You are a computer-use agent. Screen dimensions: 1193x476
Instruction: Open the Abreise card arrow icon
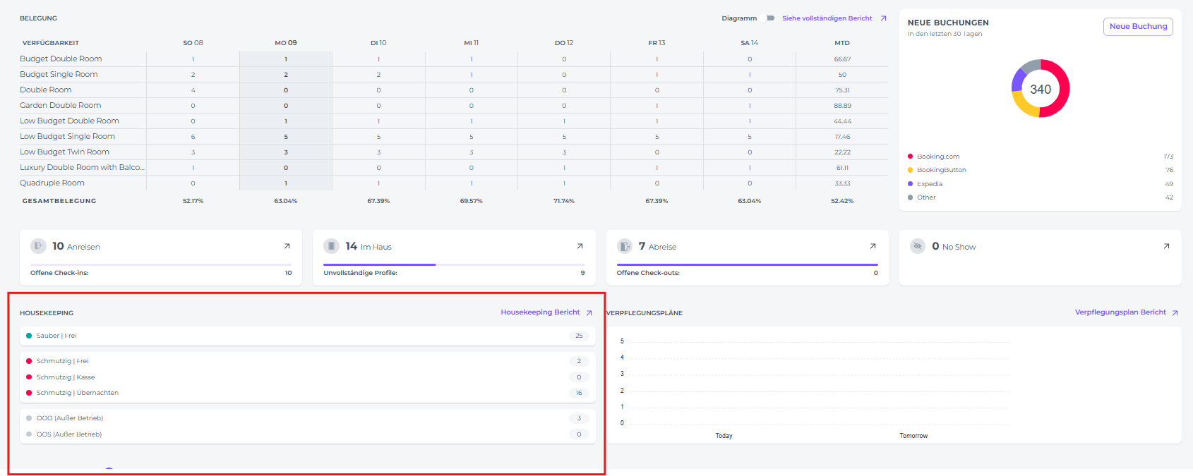click(x=873, y=246)
